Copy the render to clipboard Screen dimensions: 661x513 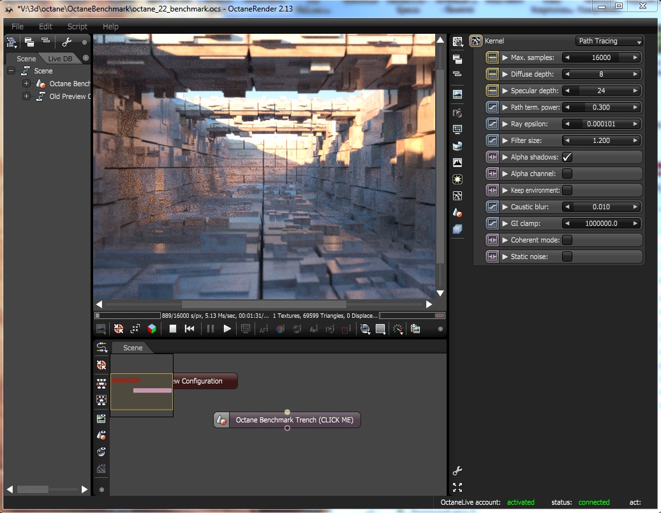415,329
